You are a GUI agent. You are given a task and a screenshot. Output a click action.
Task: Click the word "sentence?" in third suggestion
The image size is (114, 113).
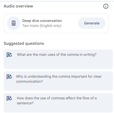coord(25,103)
